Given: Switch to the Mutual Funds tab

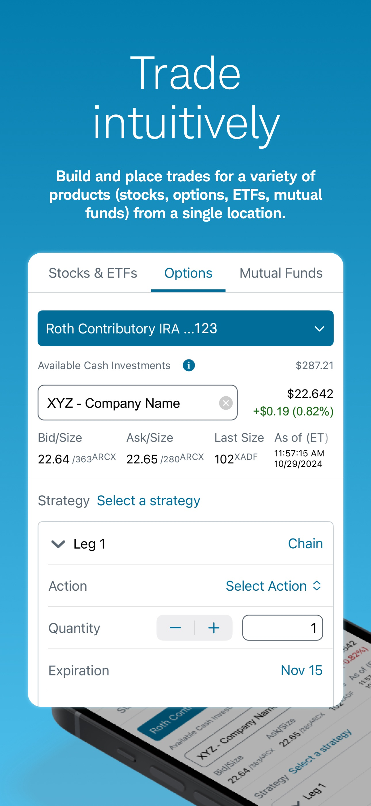Looking at the screenshot, I should tap(281, 273).
